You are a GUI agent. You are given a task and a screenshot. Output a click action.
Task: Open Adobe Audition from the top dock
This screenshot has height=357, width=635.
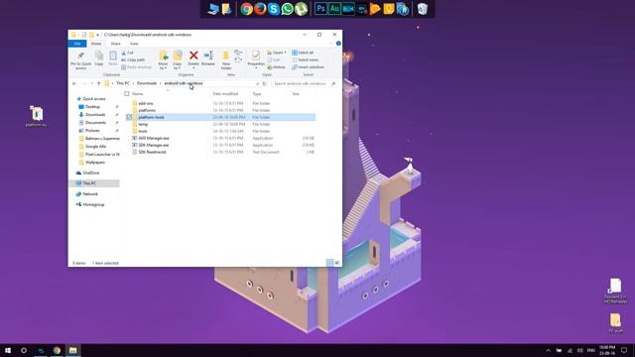coord(334,9)
